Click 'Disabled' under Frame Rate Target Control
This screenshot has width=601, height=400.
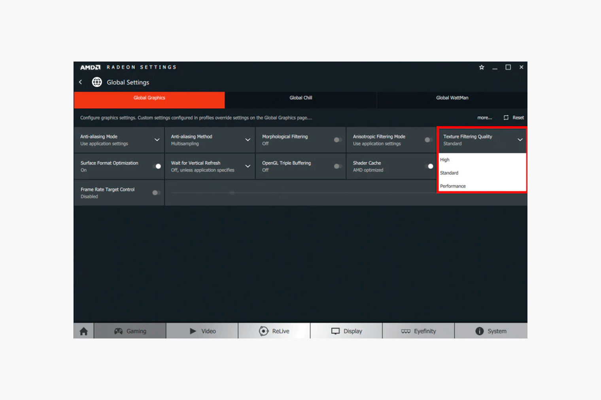[x=89, y=196]
